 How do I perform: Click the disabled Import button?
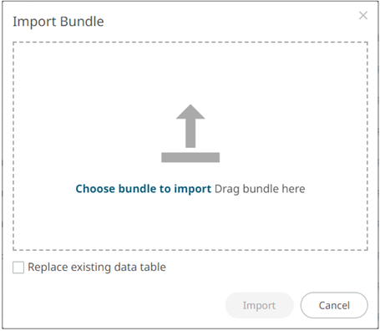tap(259, 305)
